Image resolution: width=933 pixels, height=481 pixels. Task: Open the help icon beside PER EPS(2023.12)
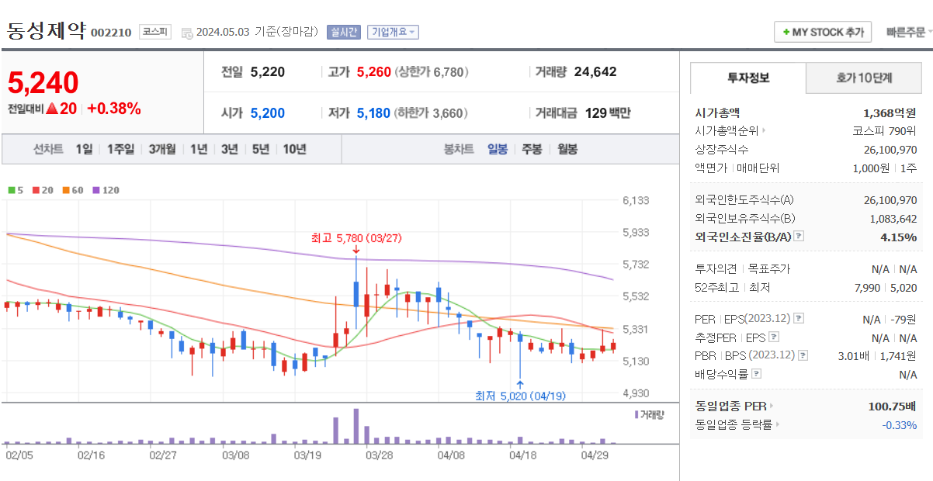[799, 319]
